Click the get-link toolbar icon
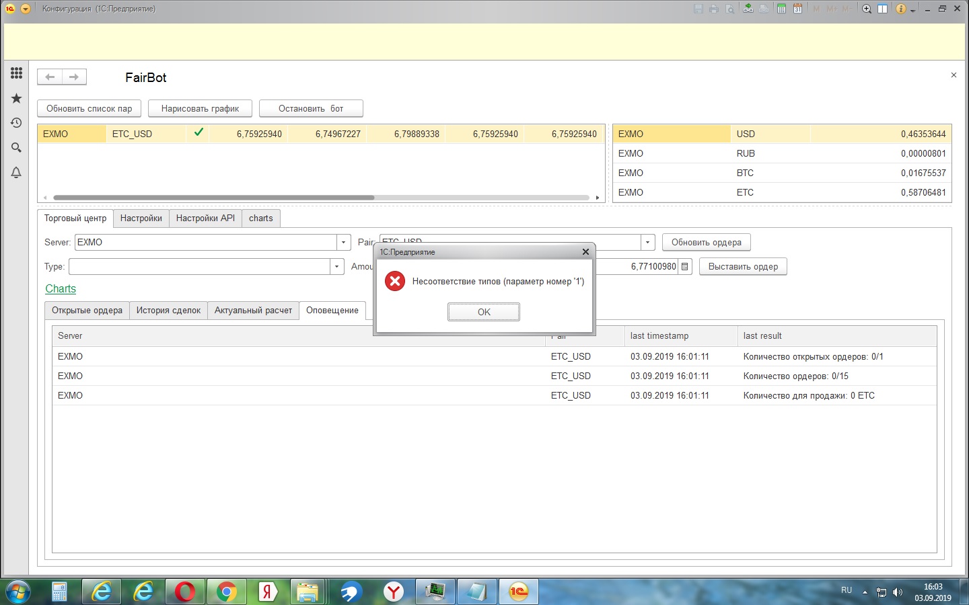The height and width of the screenshot is (605, 969). coord(748,9)
